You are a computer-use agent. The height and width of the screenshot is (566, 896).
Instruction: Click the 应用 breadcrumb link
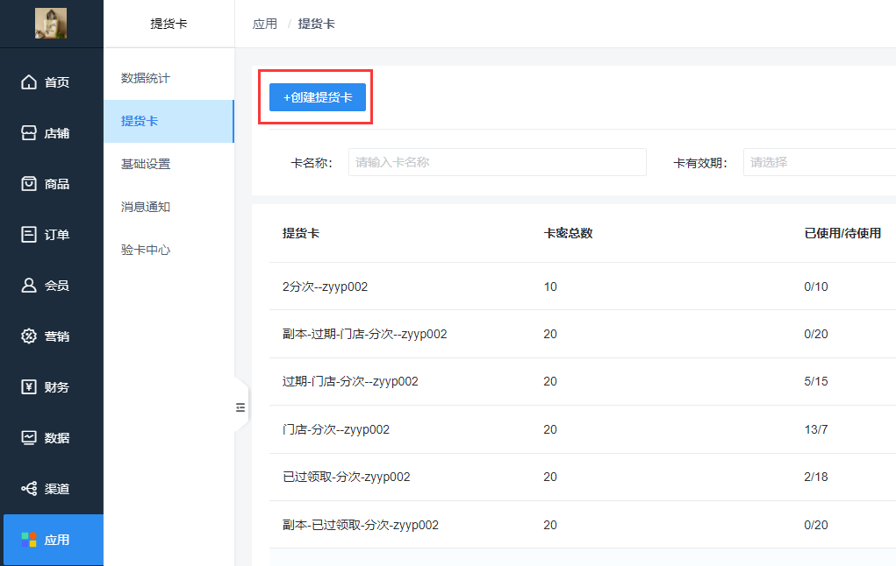click(x=265, y=24)
